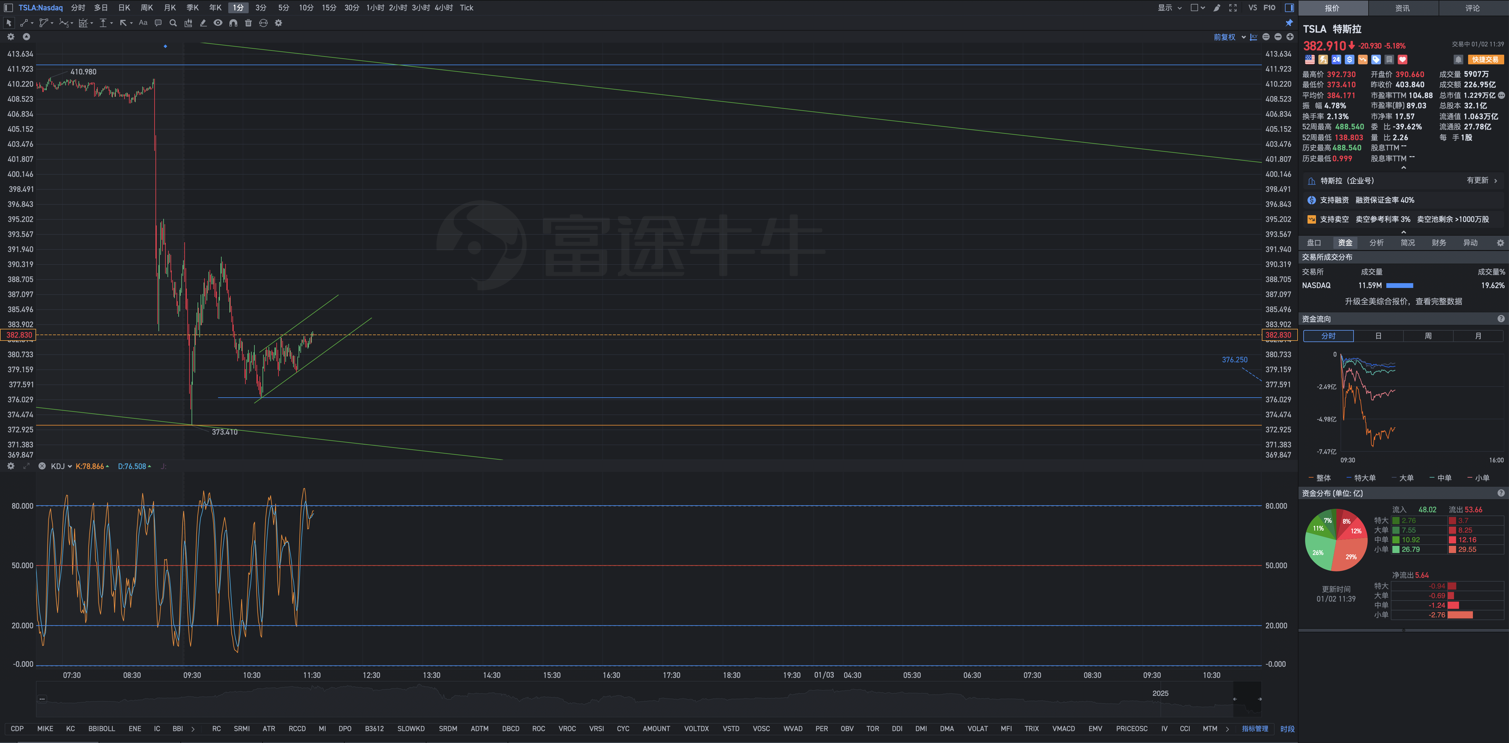Select the parallel channel drawing tool
Image resolution: width=1509 pixels, height=743 pixels.
45,23
